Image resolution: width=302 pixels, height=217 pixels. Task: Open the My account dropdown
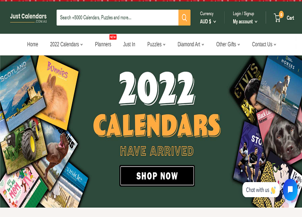(x=245, y=22)
